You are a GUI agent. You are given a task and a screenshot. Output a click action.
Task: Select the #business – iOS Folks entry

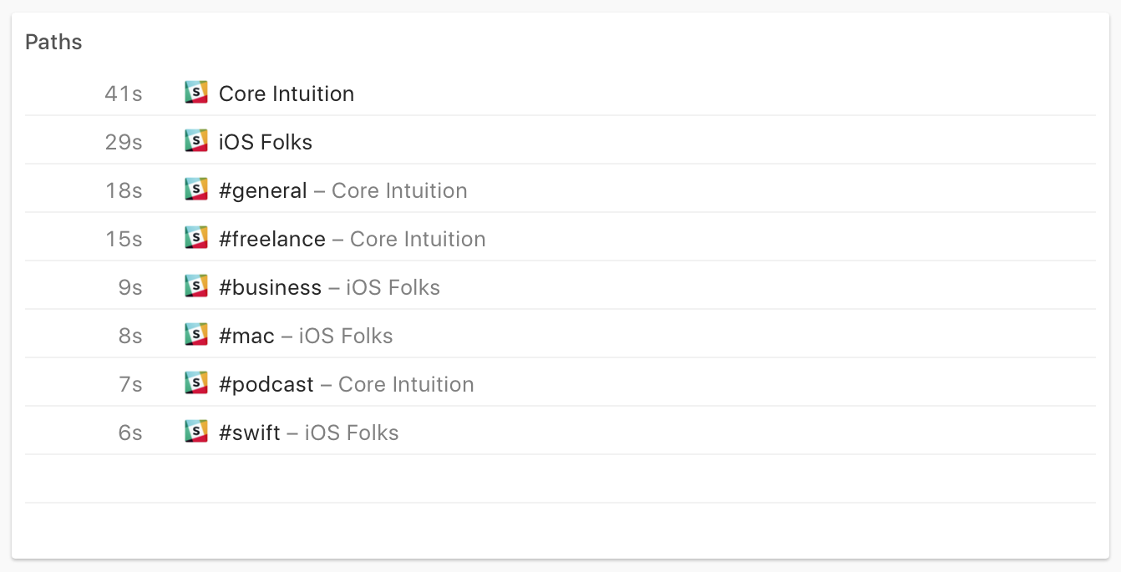(x=560, y=286)
